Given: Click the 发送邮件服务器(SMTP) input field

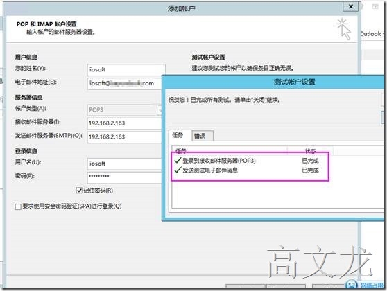Looking at the screenshot, I should coord(125,137).
